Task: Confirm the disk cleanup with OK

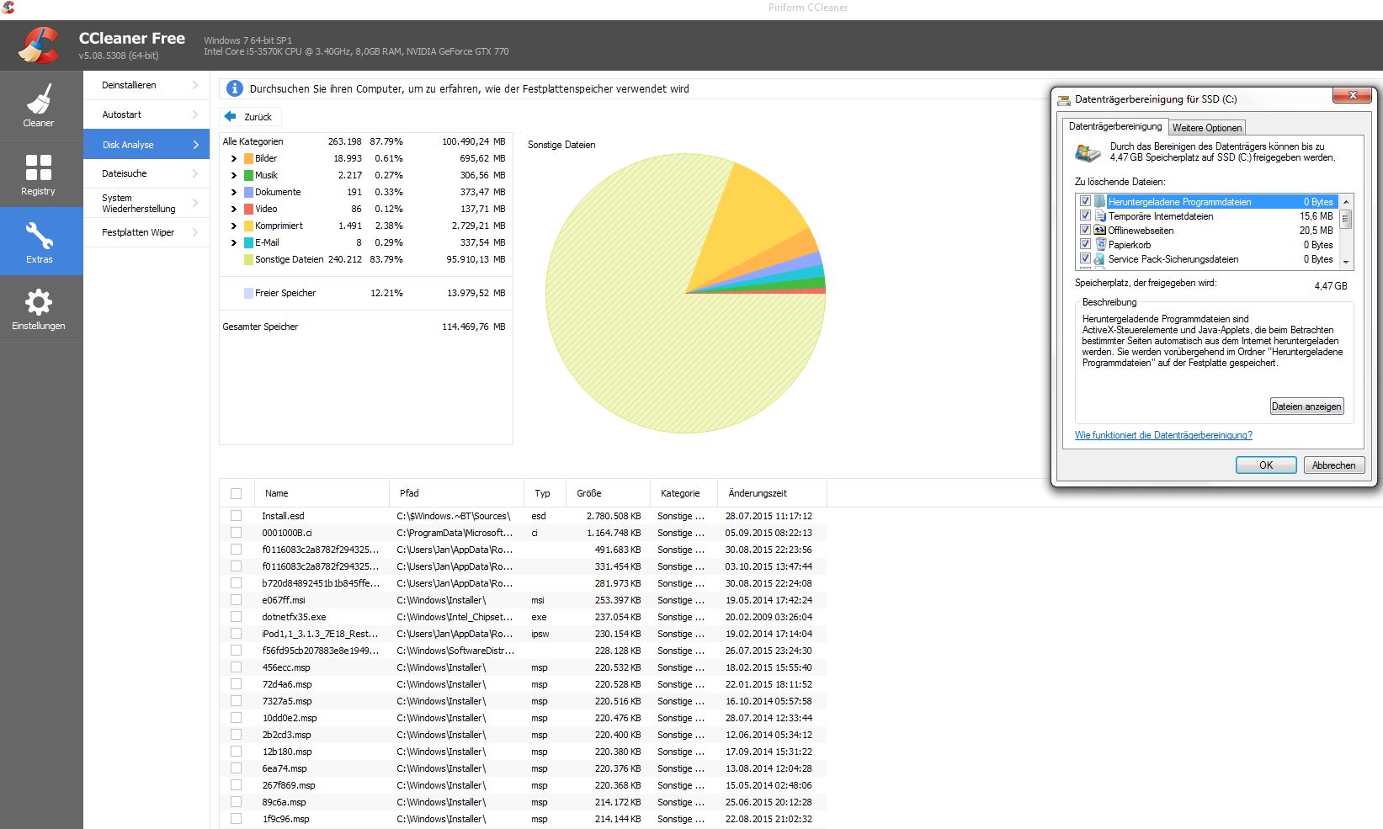Action: pos(1265,465)
